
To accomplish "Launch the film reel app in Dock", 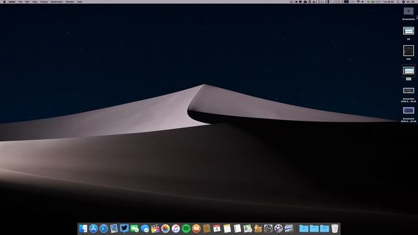I will coord(279,228).
